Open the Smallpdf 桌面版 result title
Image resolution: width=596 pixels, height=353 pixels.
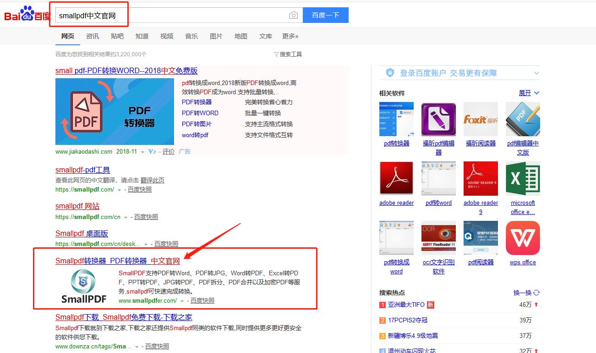pyautogui.click(x=82, y=234)
